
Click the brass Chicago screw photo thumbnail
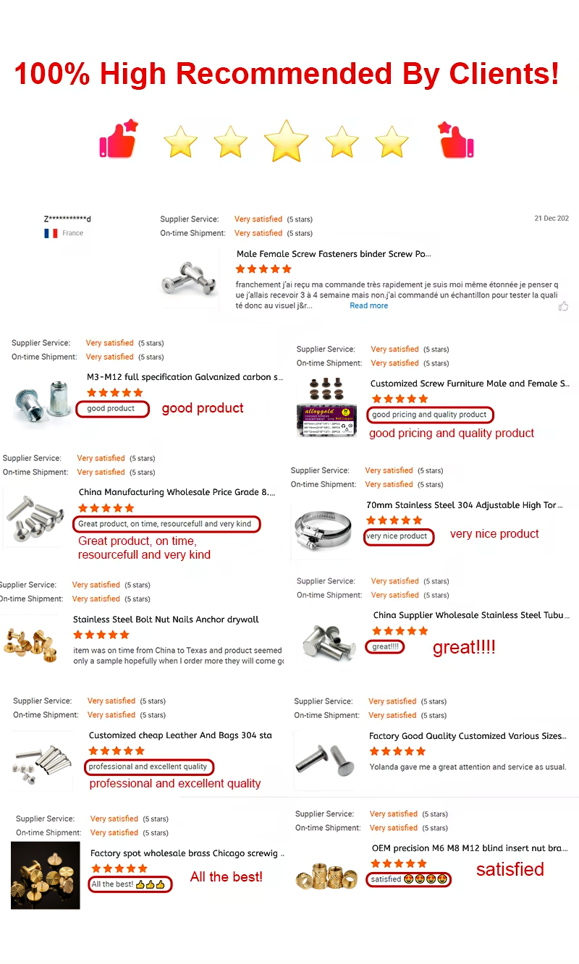tap(46, 874)
